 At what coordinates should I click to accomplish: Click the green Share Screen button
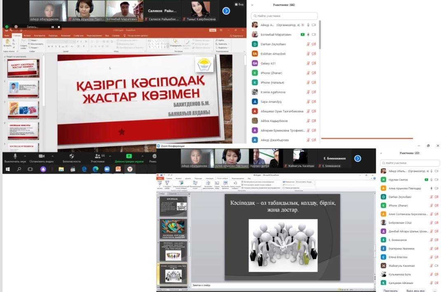point(129,158)
